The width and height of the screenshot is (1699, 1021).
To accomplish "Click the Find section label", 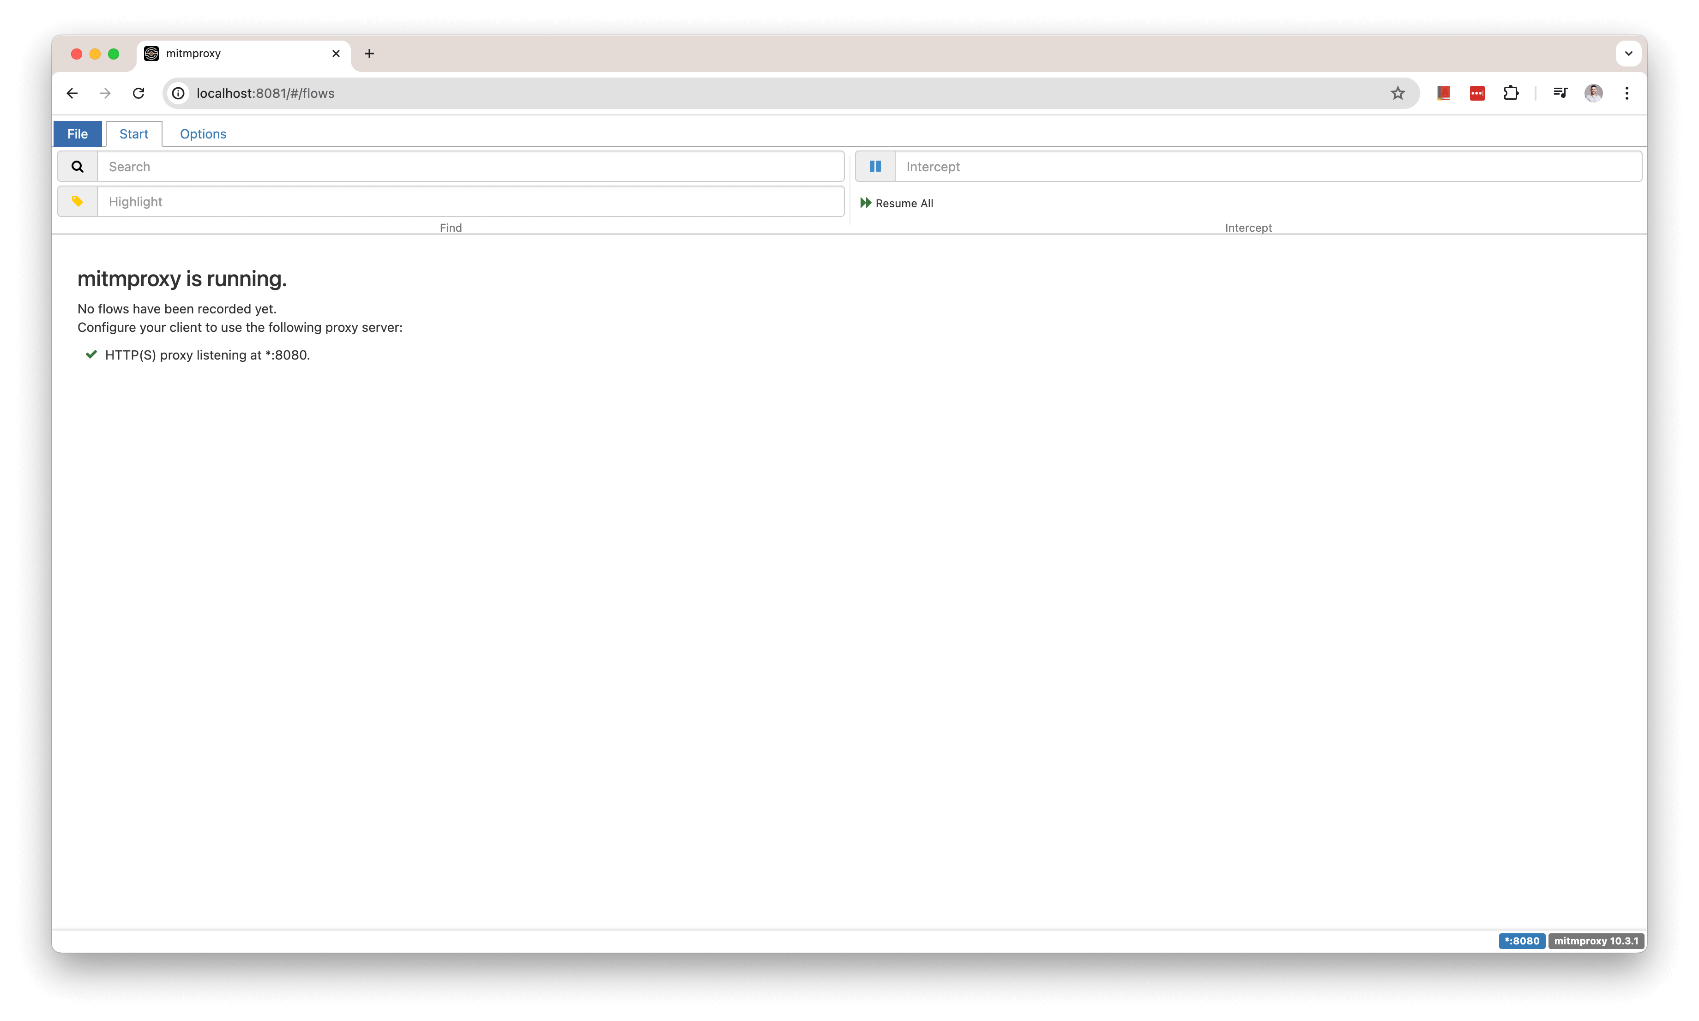I will click(451, 228).
